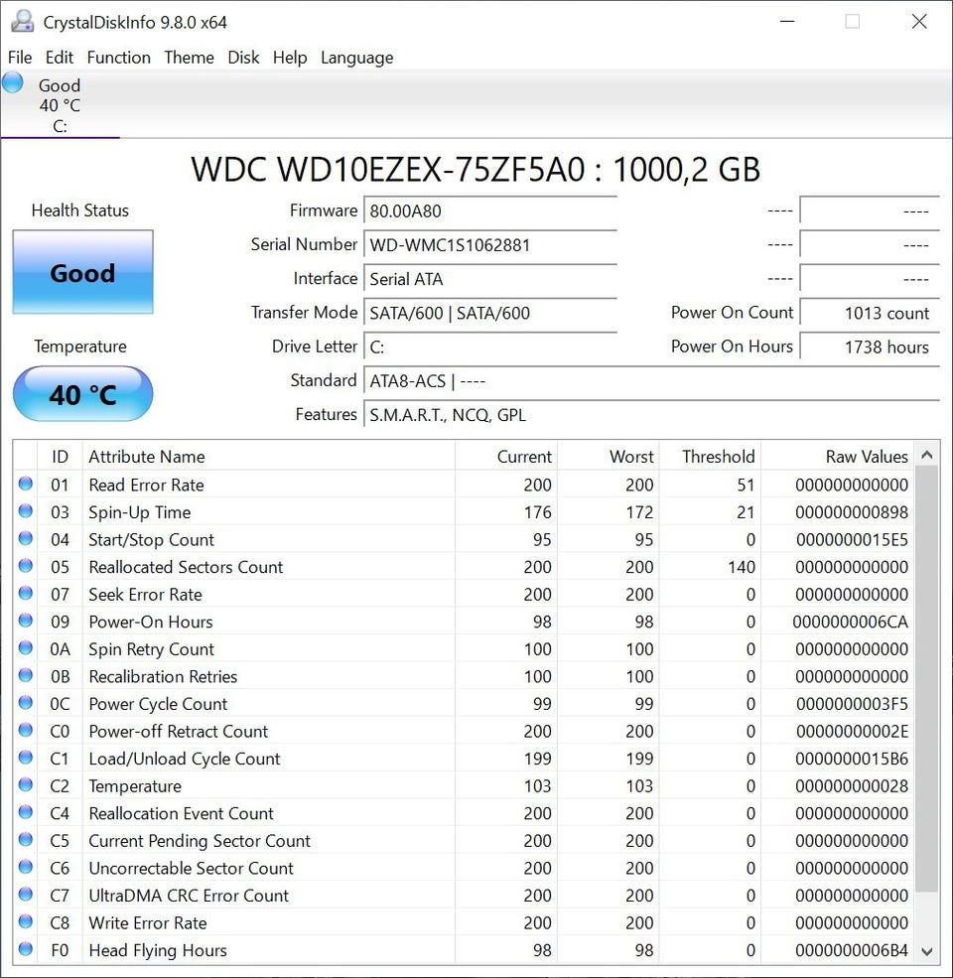Viewport: 953px width, 978px height.
Task: Click the Firmware field 80.00A80
Action: [x=490, y=210]
